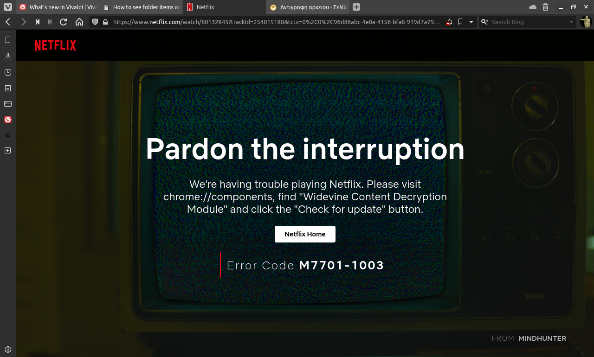Click the rewind history button
594x357 pixels.
click(x=38, y=22)
